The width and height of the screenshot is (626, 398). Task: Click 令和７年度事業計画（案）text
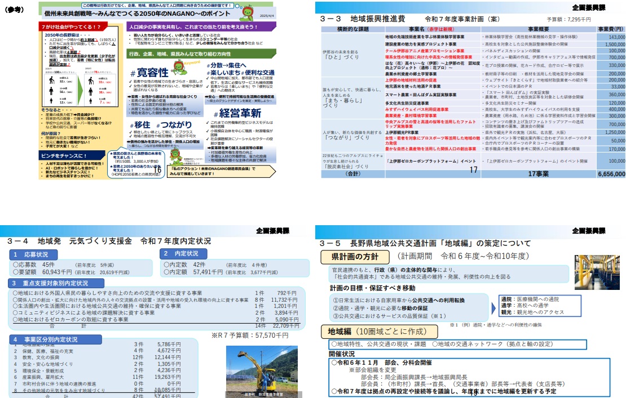click(462, 19)
